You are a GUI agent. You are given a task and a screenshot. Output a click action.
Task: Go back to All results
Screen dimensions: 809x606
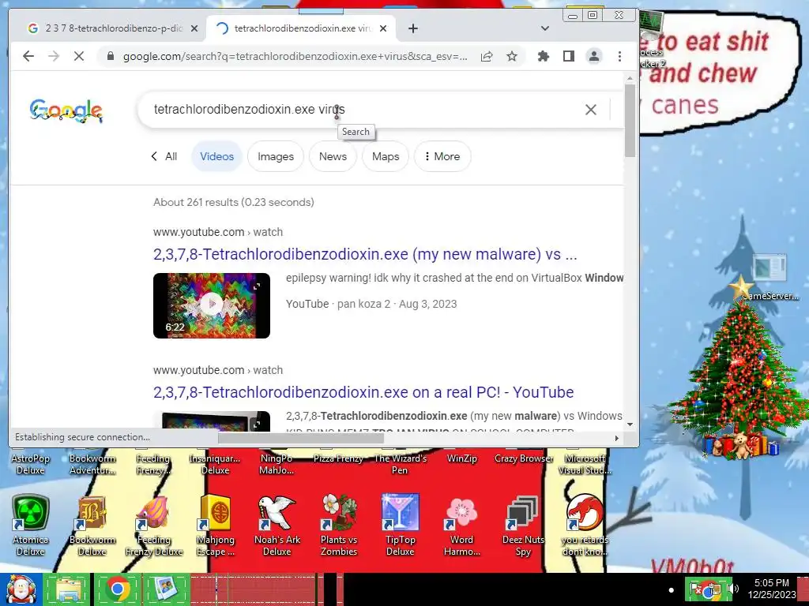coord(164,156)
